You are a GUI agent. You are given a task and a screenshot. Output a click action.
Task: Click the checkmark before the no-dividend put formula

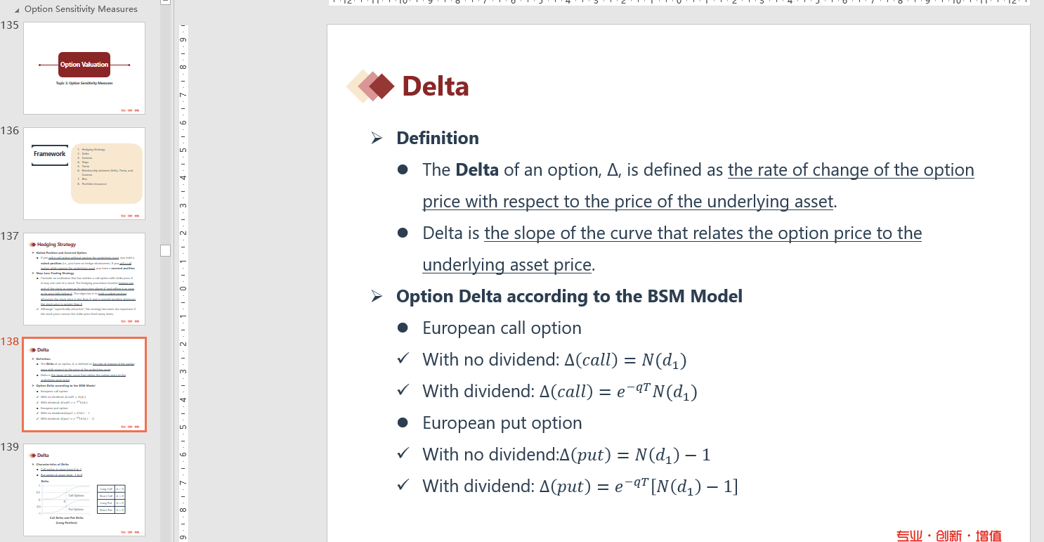click(403, 454)
